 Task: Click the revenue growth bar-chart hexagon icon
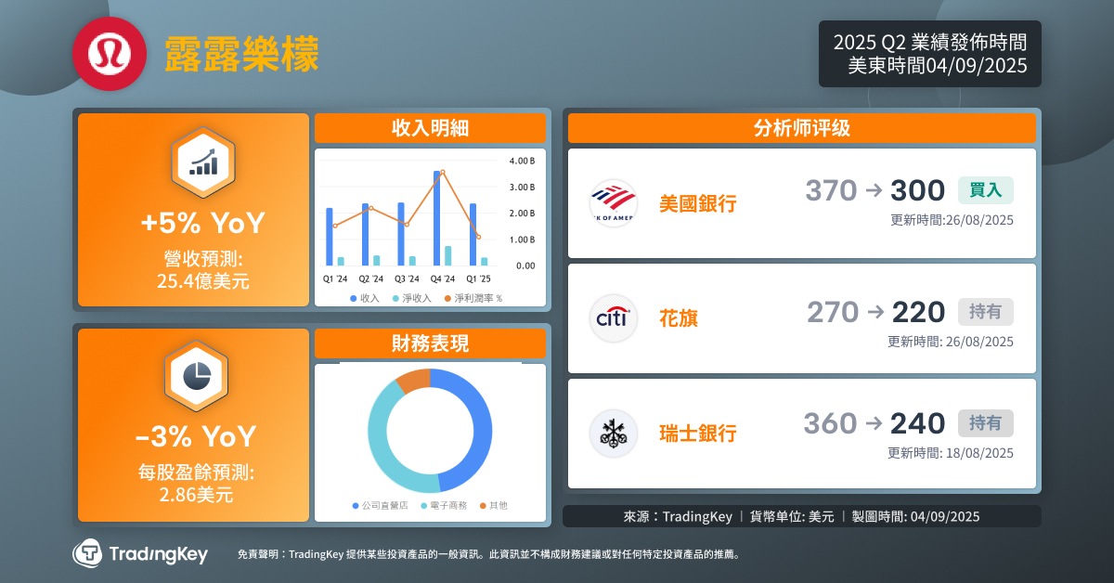click(x=202, y=162)
